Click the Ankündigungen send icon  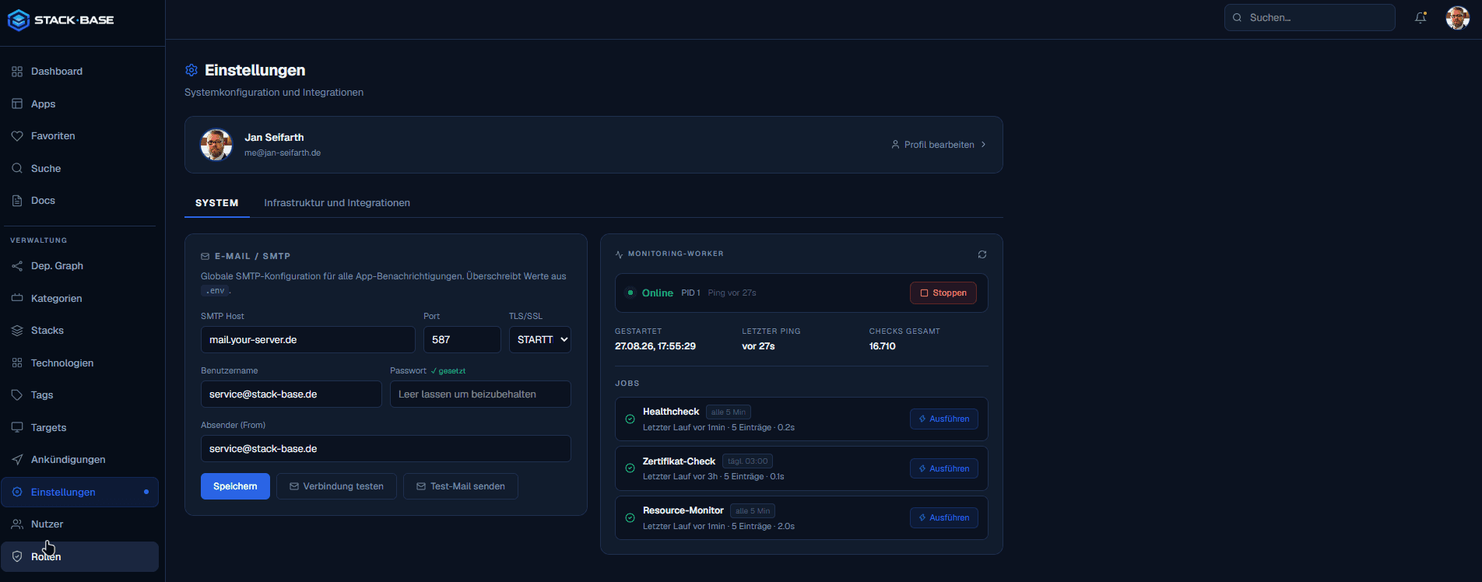17,460
